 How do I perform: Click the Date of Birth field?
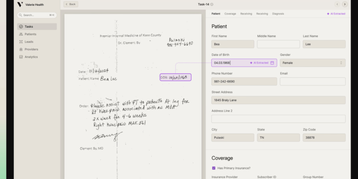tap(244, 63)
